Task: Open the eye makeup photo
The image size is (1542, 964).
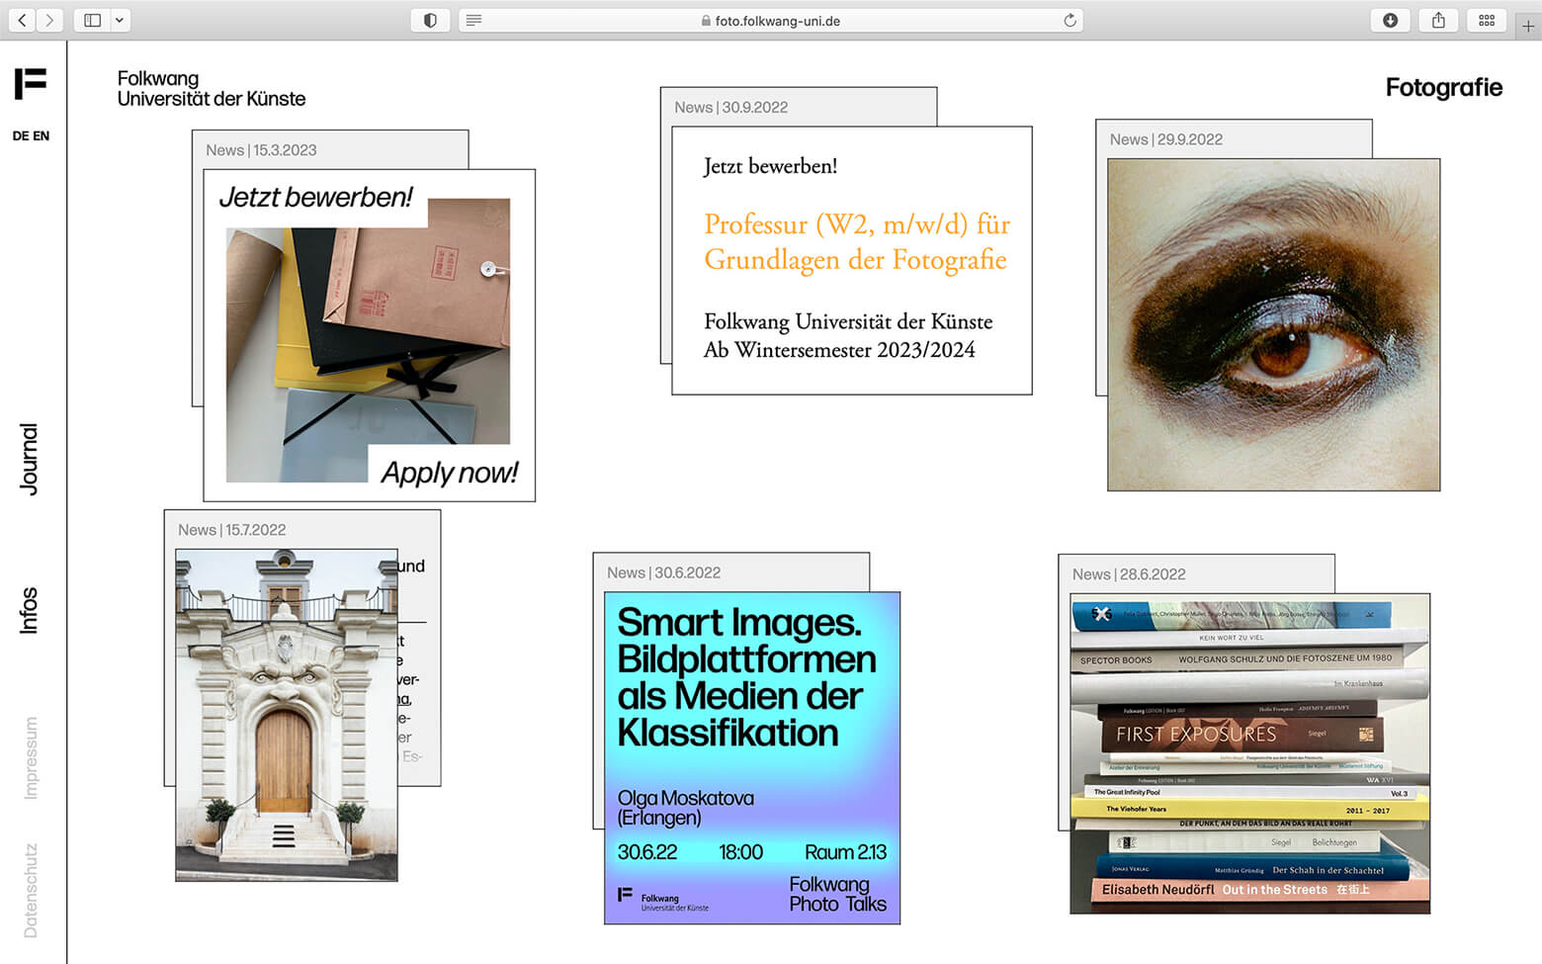Action: coord(1273,325)
